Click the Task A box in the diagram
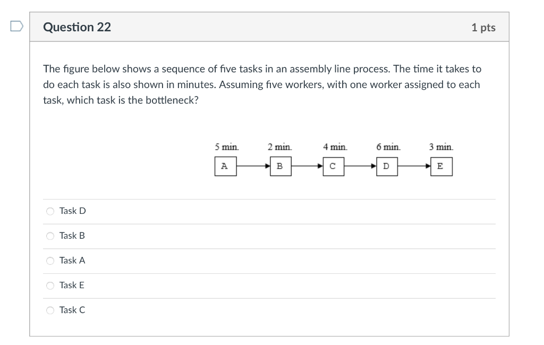544x345 pixels. point(225,166)
